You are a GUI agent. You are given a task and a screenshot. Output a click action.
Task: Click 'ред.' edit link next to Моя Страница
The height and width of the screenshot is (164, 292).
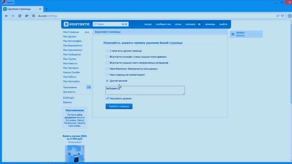pyautogui.click(x=87, y=32)
